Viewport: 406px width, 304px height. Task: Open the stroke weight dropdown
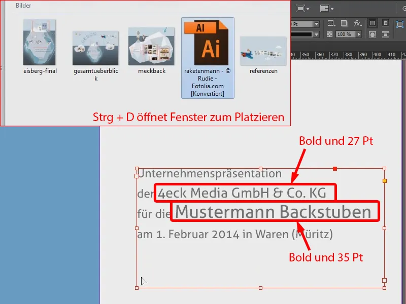click(x=316, y=23)
